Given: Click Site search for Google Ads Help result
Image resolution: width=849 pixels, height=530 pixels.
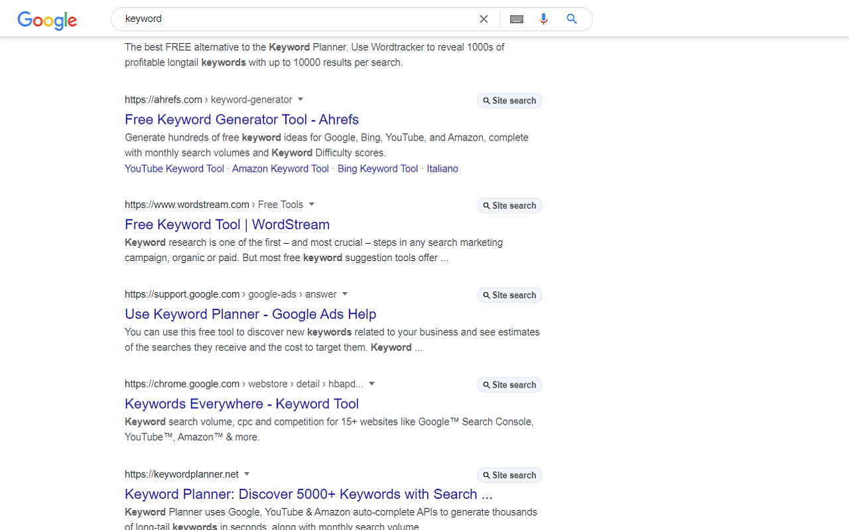Looking at the screenshot, I should (x=509, y=295).
